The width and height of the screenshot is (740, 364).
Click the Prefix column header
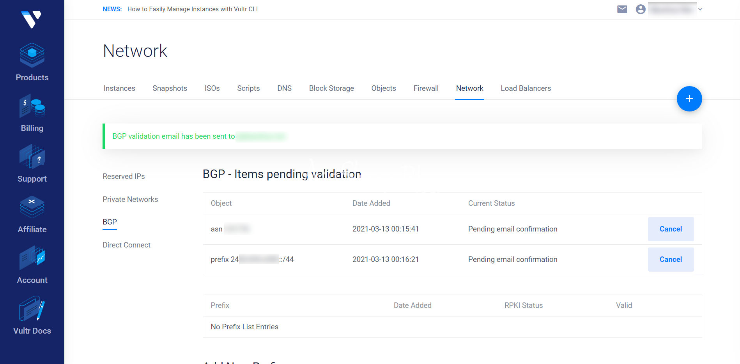click(x=220, y=306)
